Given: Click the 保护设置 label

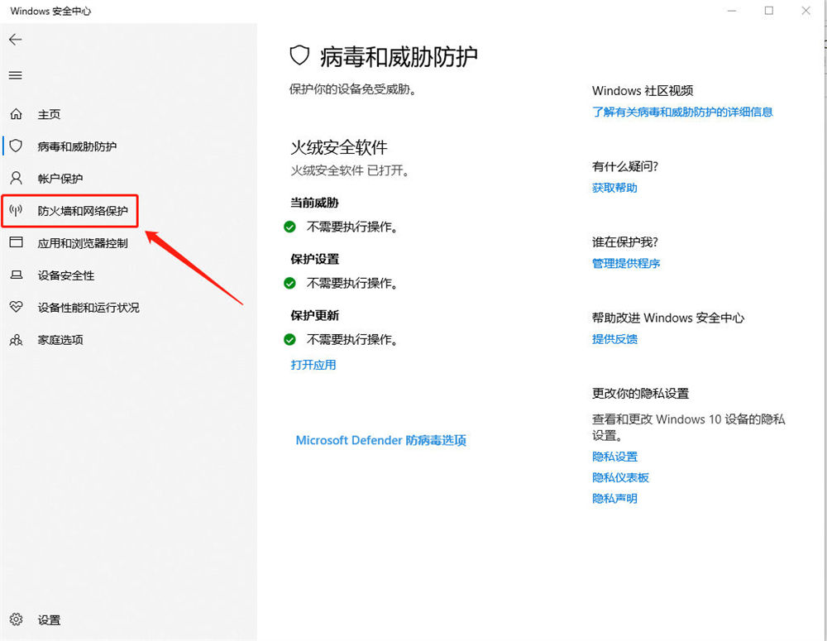Looking at the screenshot, I should click(315, 259).
